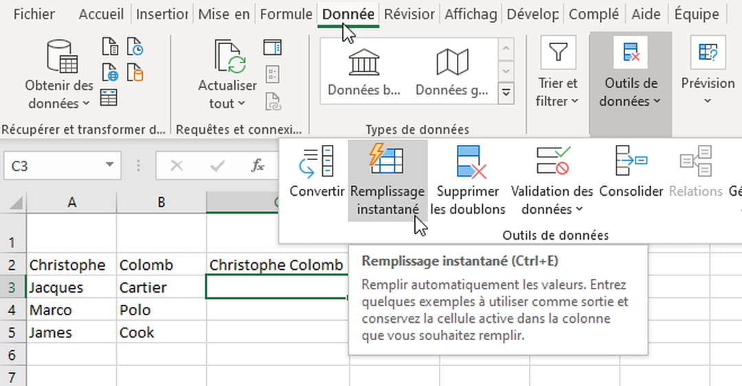Select column A header
The width and height of the screenshot is (742, 386).
[x=71, y=203]
